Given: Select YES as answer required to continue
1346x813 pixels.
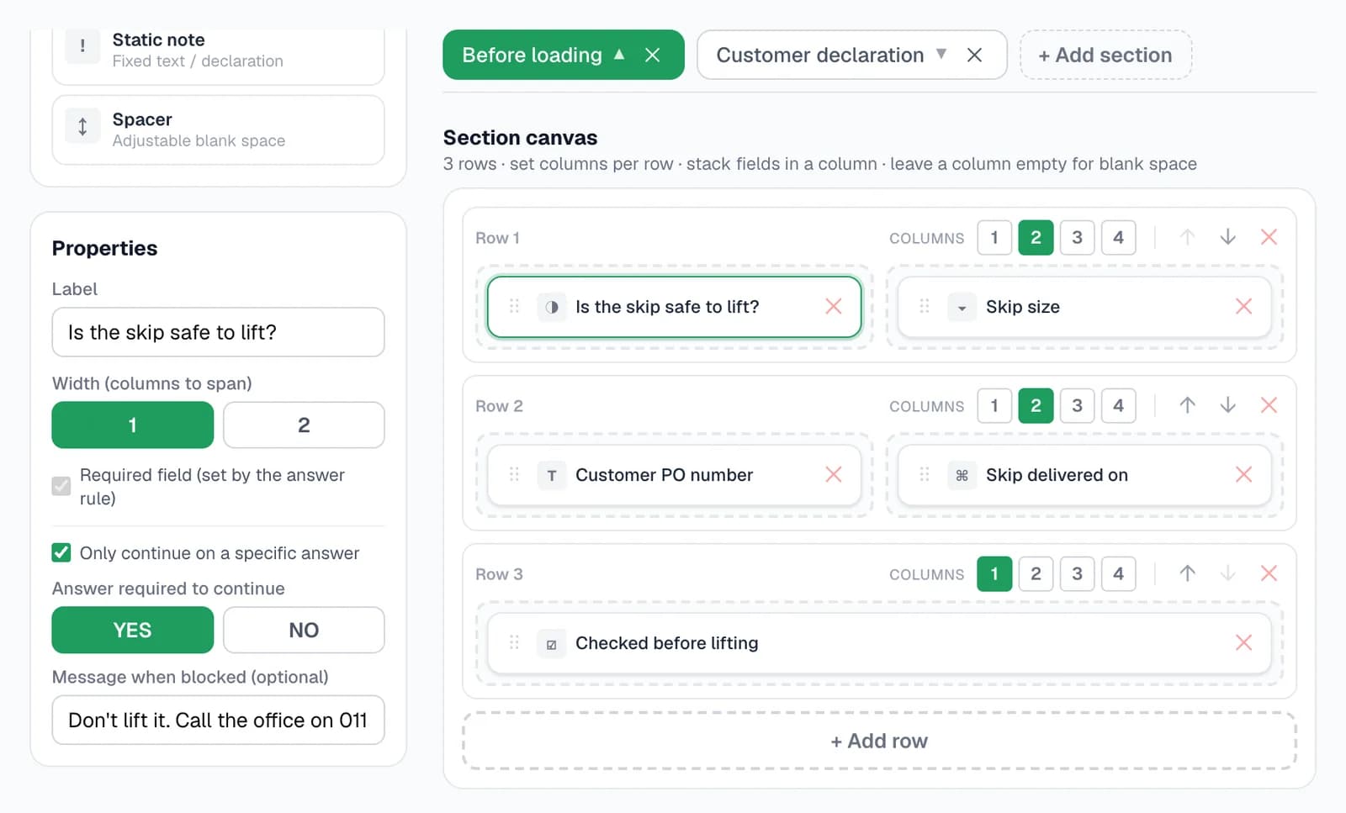Looking at the screenshot, I should tap(133, 630).
